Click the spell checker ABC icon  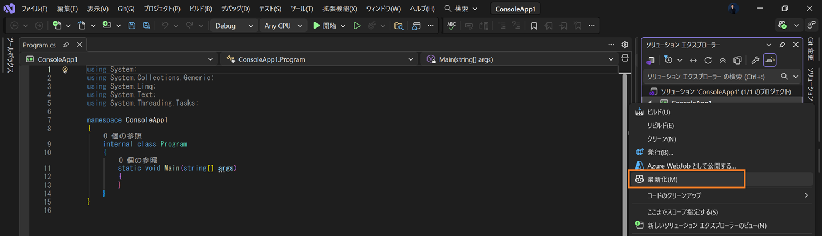coord(452,26)
